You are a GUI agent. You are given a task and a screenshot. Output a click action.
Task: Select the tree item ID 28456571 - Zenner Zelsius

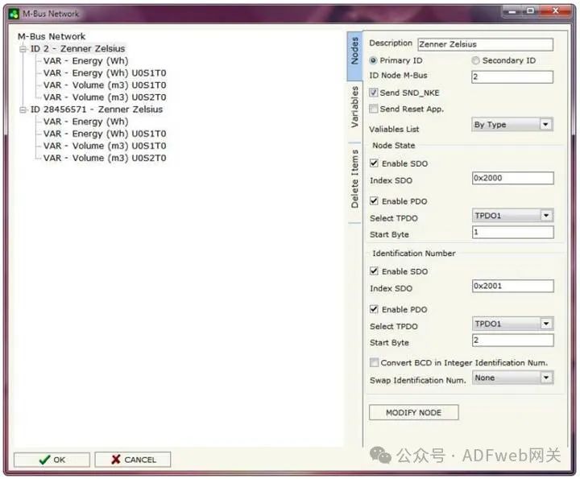click(x=97, y=109)
